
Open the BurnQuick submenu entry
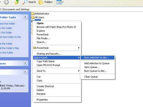coord(57,58)
